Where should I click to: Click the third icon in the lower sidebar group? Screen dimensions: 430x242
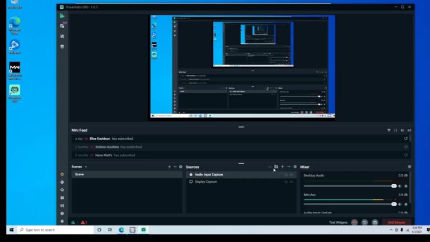(62, 190)
